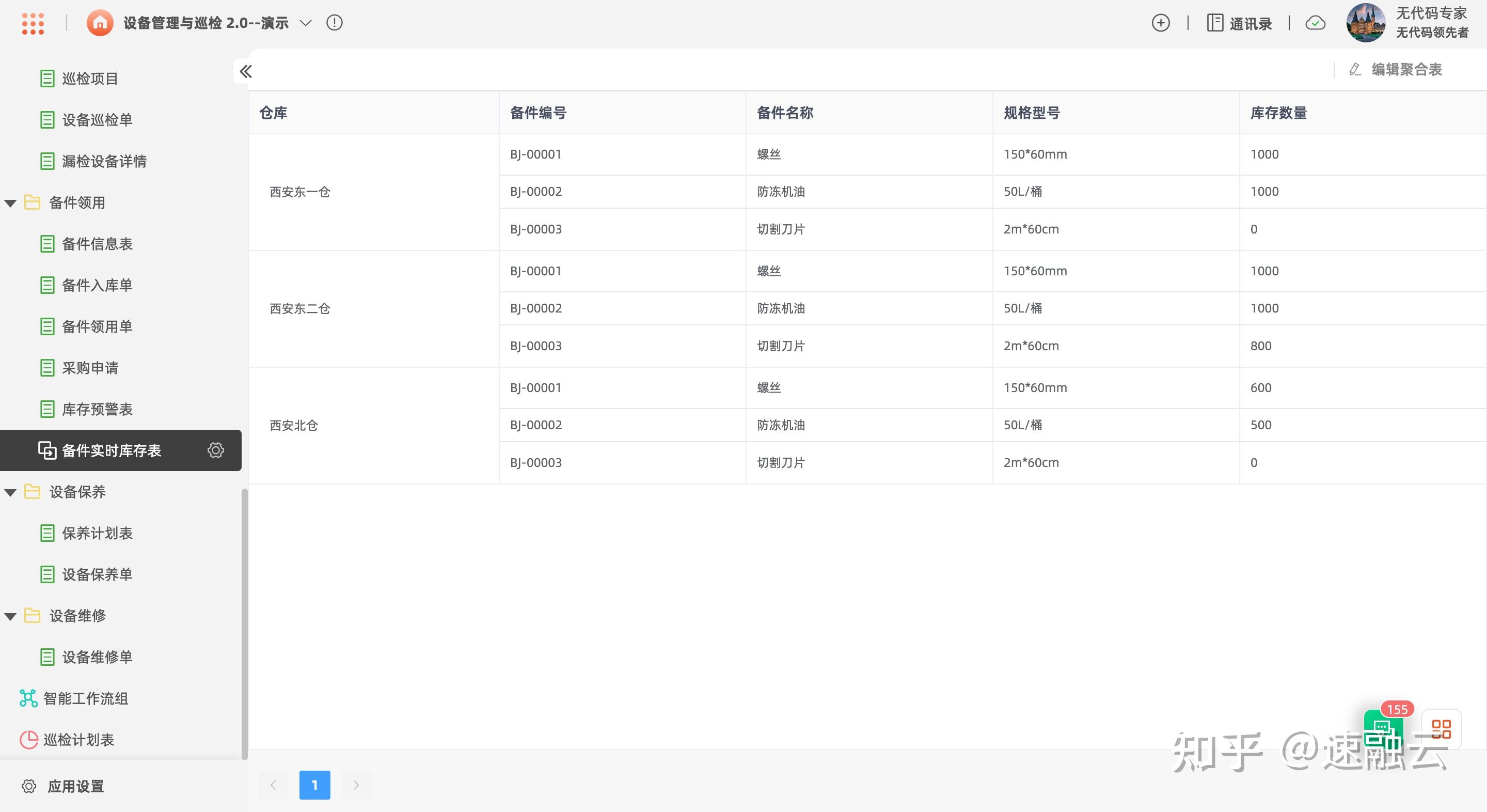Go to next page arrow
The width and height of the screenshot is (1487, 812).
[x=356, y=786]
